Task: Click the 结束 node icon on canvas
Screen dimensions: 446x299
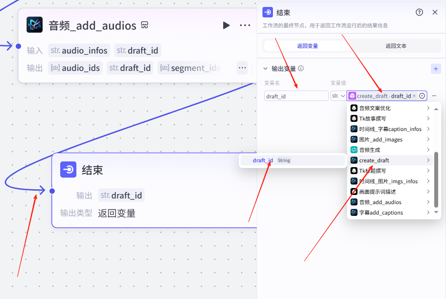Action: (x=68, y=169)
